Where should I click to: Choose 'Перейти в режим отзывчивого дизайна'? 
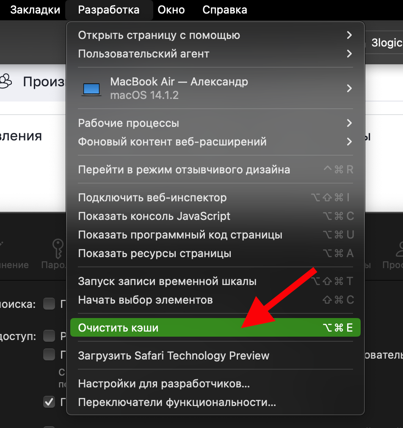coord(184,170)
